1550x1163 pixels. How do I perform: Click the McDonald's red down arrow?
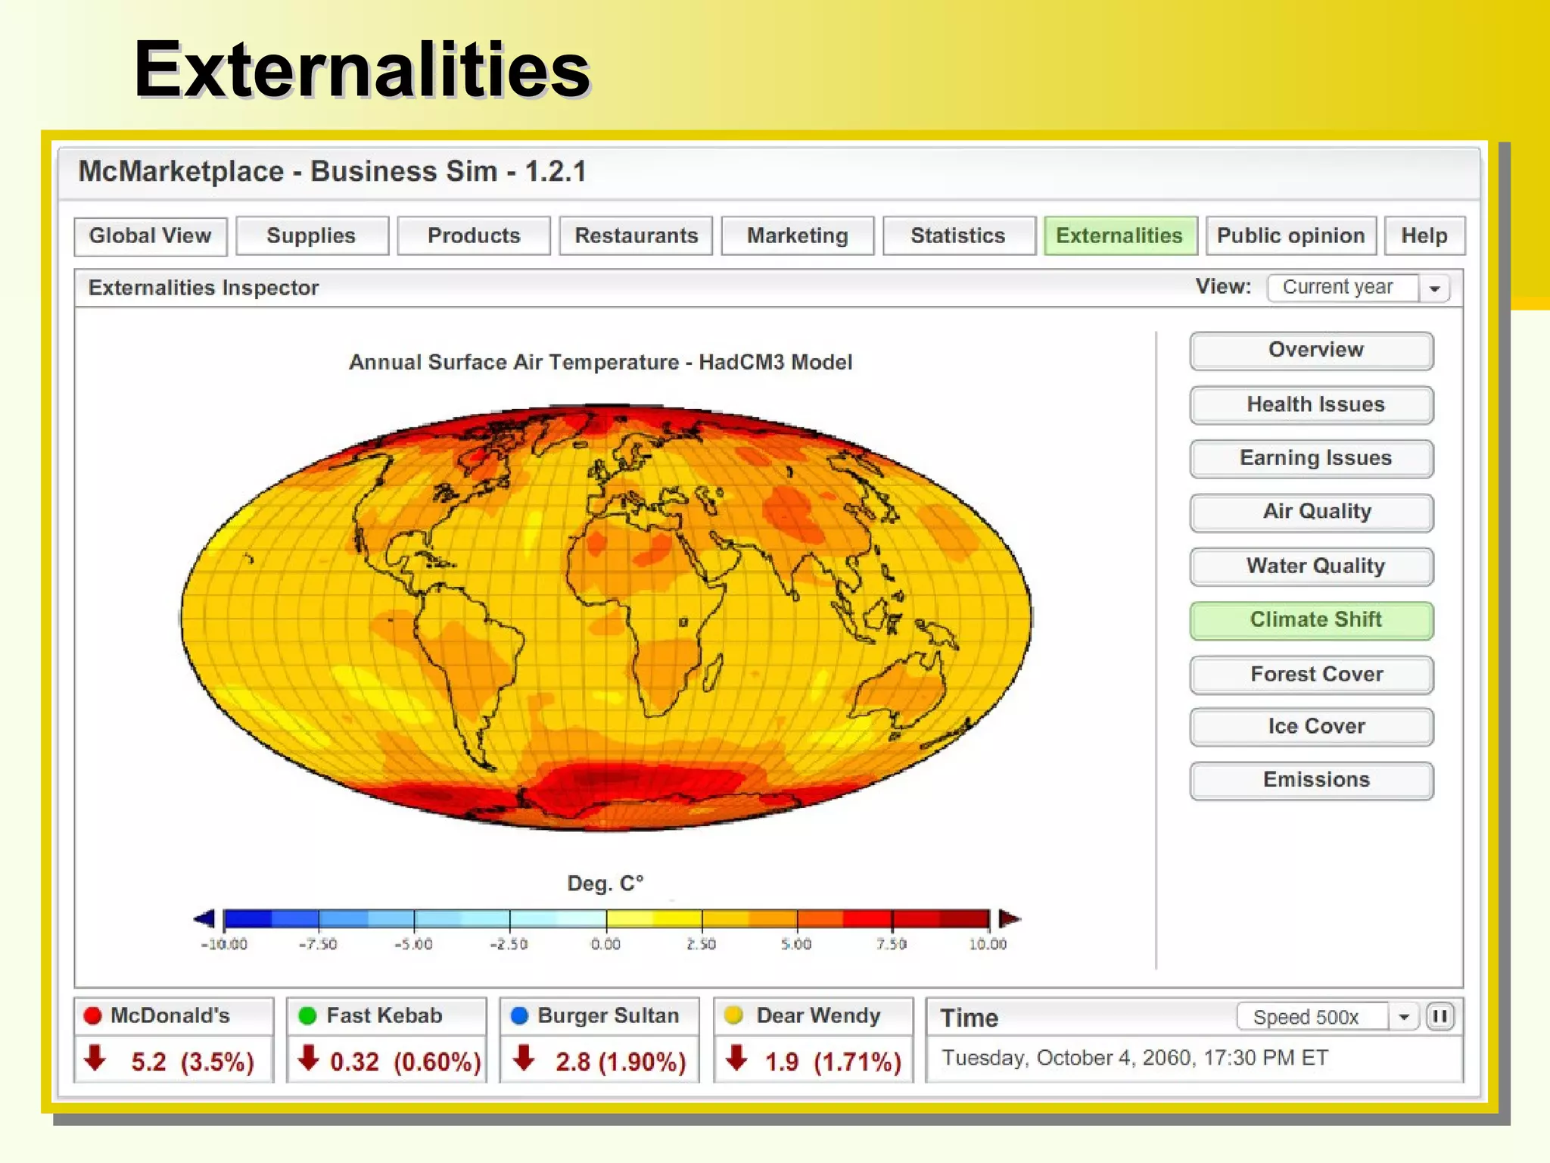pos(95,1057)
